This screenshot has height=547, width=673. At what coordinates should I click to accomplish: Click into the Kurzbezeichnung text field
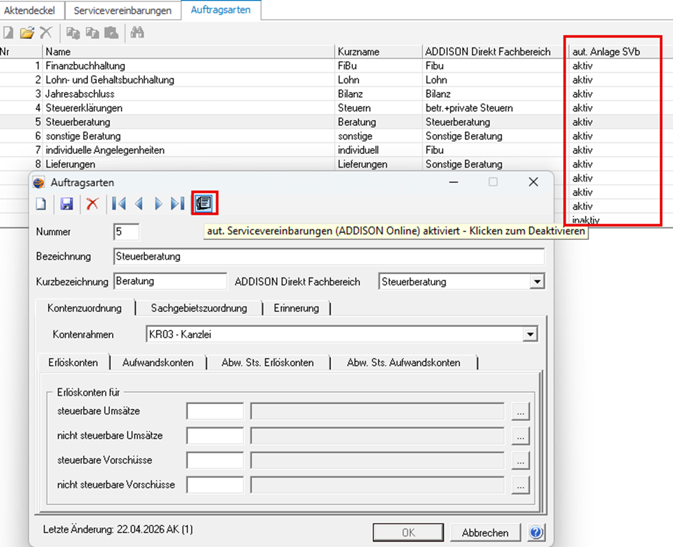[170, 281]
